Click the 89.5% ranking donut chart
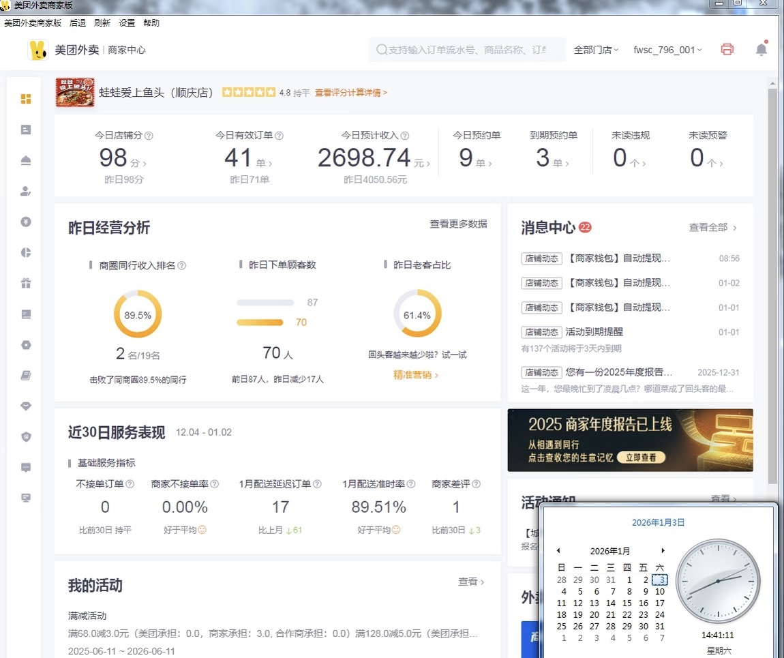Viewport: 784px width, 658px height. (138, 314)
